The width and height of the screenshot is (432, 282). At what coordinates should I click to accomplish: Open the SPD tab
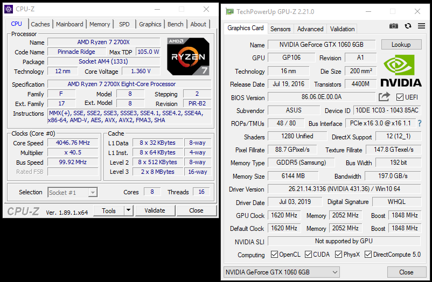pyautogui.click(x=124, y=24)
